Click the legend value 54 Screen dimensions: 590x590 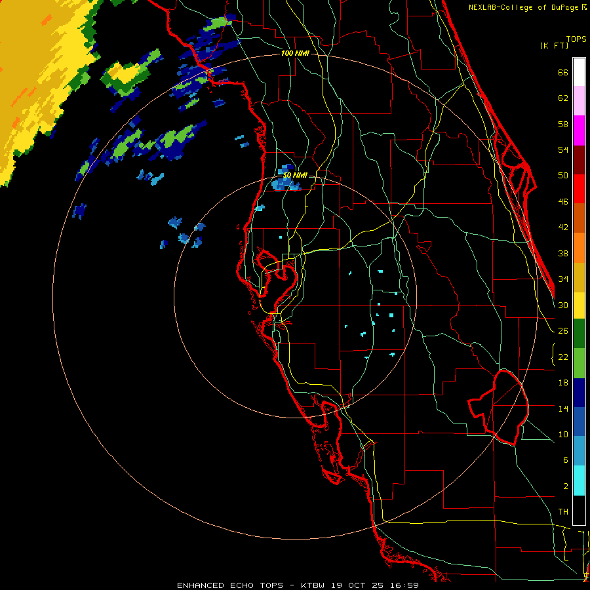563,149
